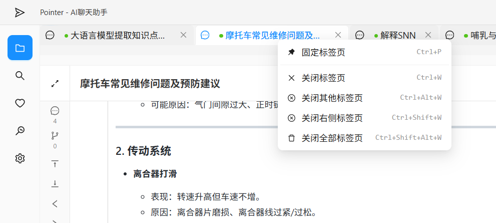This screenshot has width=496, height=223.
Task: Open favorites heart icon
Action: [20, 103]
